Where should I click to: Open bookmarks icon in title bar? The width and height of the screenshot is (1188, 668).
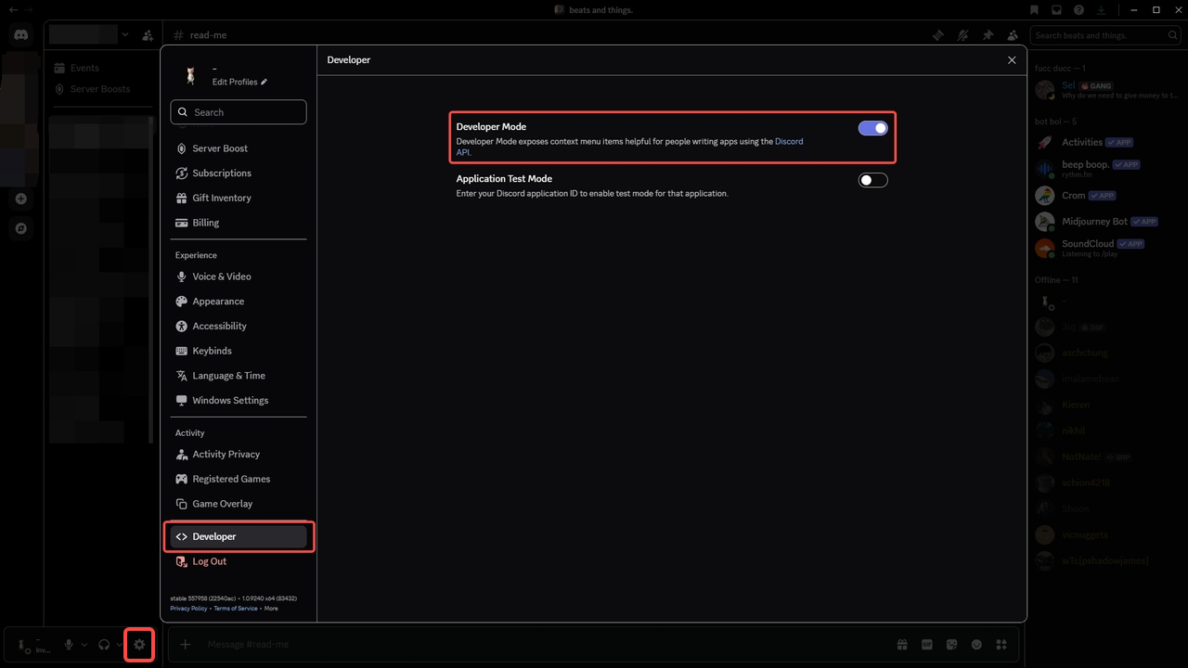point(1034,10)
